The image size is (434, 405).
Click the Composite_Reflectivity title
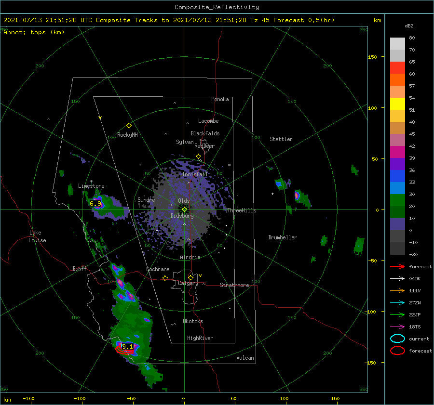(217, 7)
